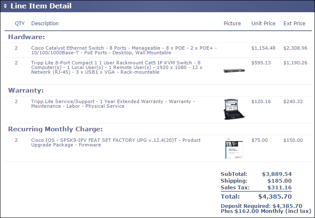Click the Hardware section heading
Image resolution: width=315 pixels, height=218 pixels.
[x=27, y=37]
